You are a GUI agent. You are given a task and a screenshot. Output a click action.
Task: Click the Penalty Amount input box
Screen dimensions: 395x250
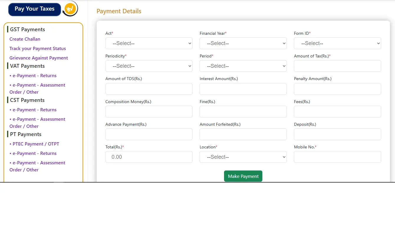[337, 89]
